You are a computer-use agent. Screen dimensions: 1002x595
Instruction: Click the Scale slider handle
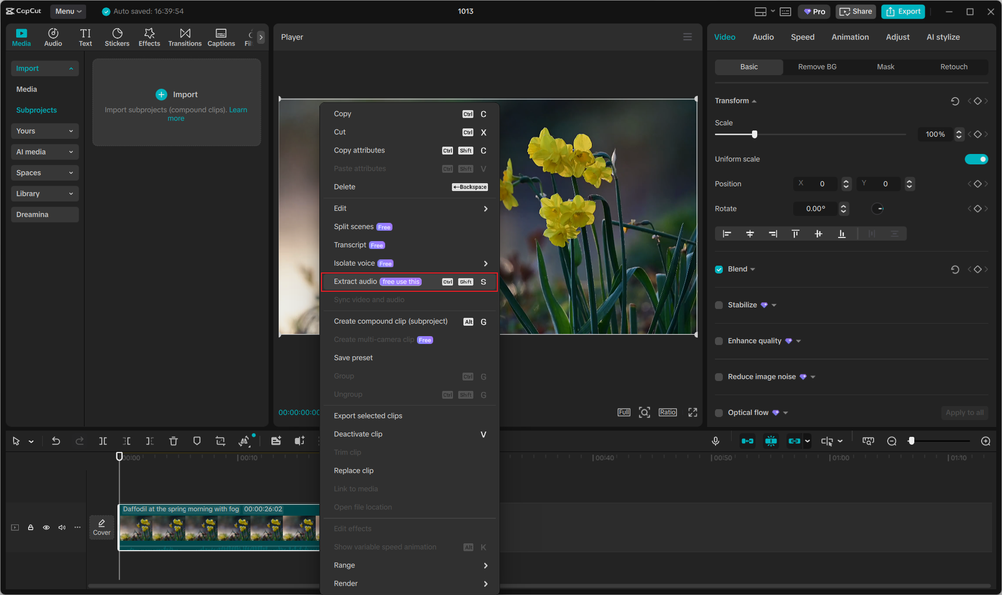click(x=754, y=135)
